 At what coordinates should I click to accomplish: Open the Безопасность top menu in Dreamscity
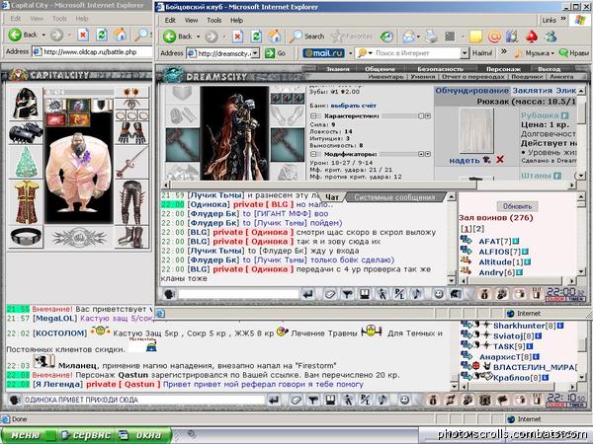(x=440, y=69)
